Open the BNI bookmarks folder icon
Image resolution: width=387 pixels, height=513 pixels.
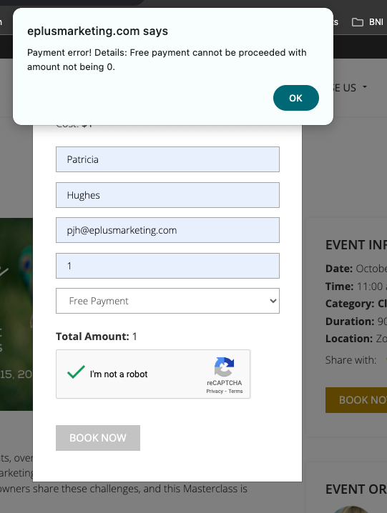coord(357,22)
